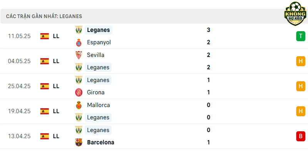Click orange H badge for Girona match
The image size is (308, 154).
(x=301, y=86)
